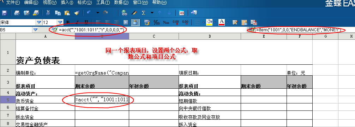The height and width of the screenshot is (127, 355).
Task: Click the Paste clipboard icon
Action: click(67, 13)
